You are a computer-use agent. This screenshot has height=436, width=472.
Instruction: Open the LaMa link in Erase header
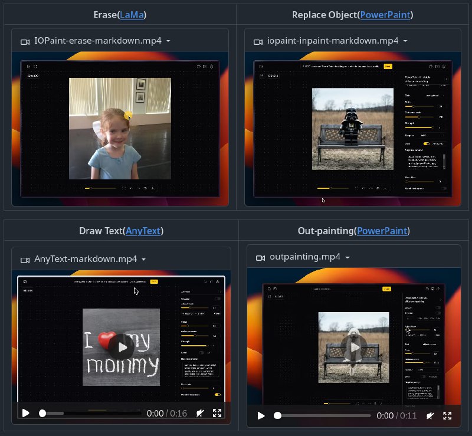click(x=132, y=15)
